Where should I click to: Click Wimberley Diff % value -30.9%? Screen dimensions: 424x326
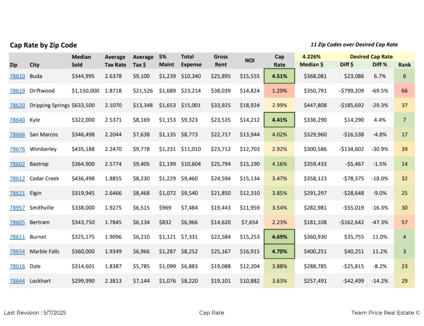(x=380, y=149)
